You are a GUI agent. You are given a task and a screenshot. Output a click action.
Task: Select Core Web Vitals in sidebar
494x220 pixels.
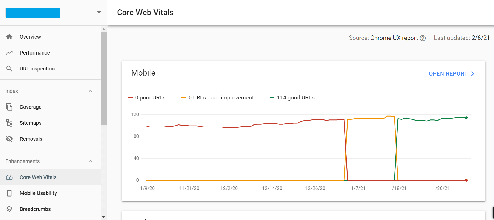pos(38,177)
